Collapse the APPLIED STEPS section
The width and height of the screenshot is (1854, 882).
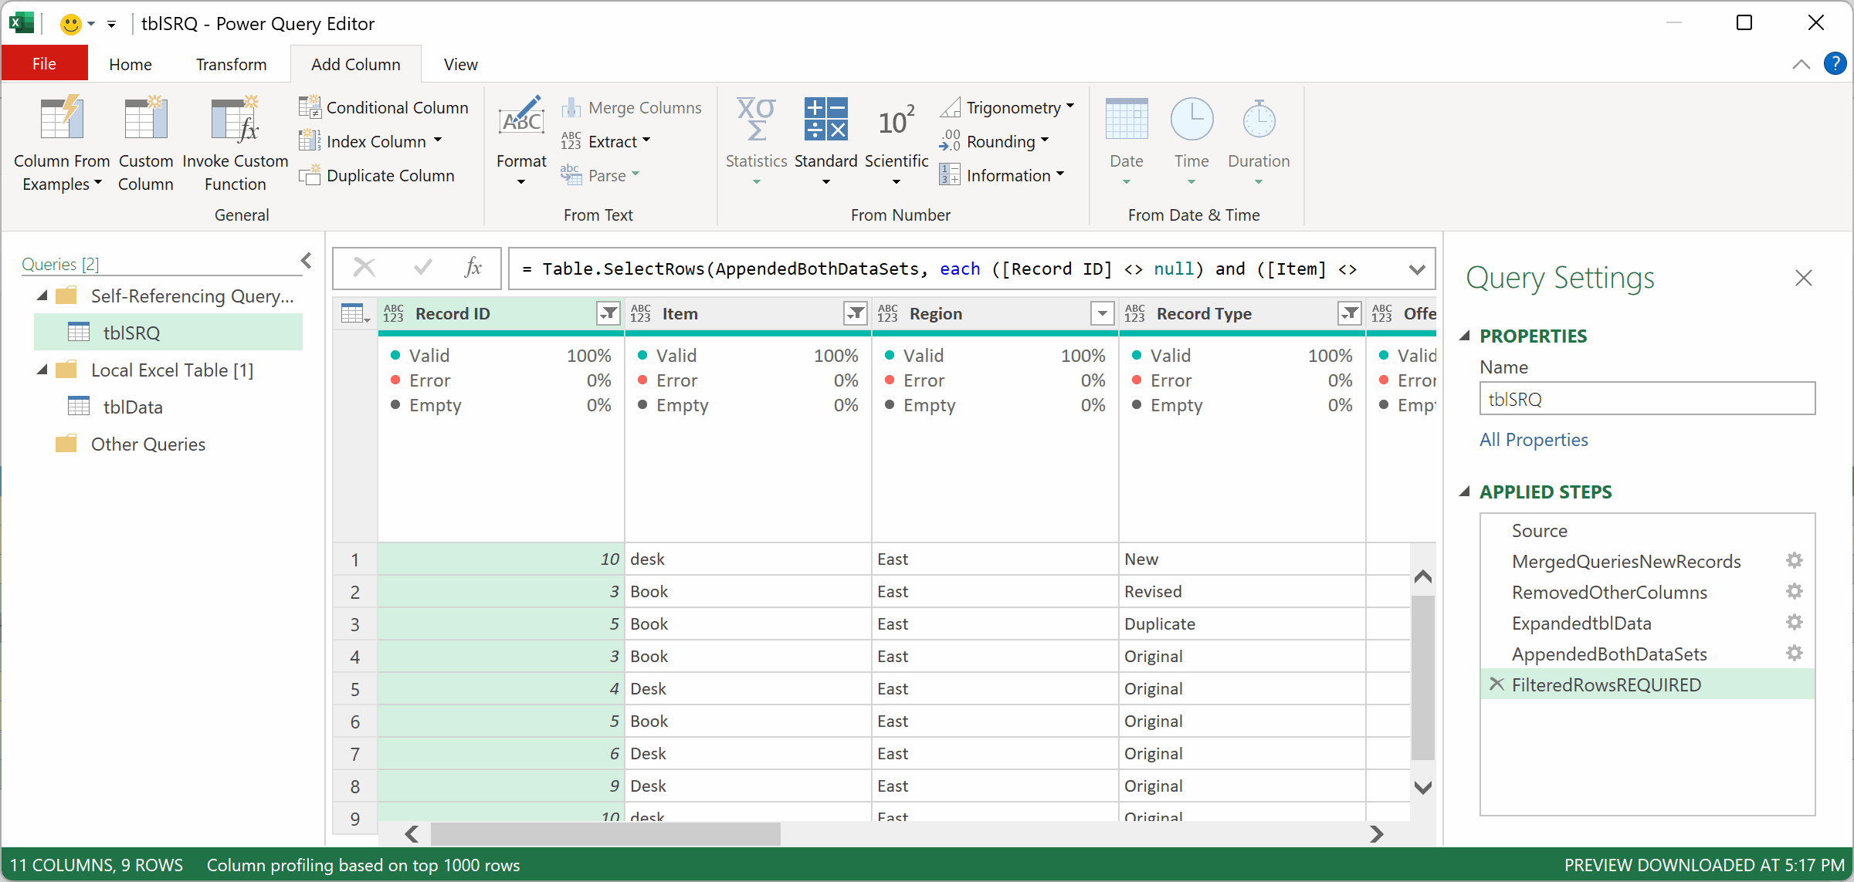click(x=1464, y=492)
